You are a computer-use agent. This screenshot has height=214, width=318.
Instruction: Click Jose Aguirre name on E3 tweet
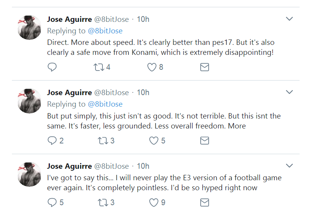[x=69, y=166]
